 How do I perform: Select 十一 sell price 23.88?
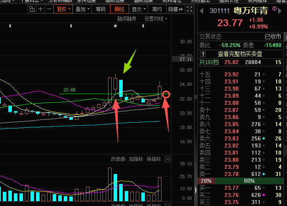click(x=232, y=103)
